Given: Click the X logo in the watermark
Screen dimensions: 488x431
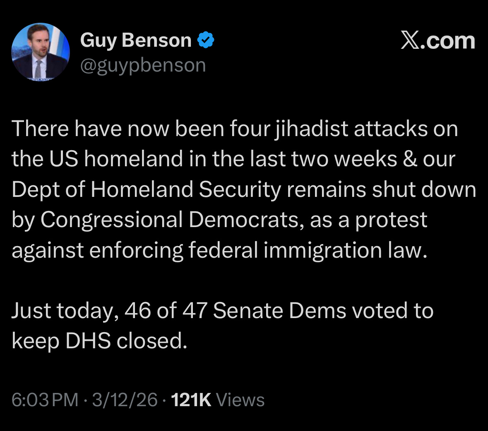Looking at the screenshot, I should pos(410,41).
